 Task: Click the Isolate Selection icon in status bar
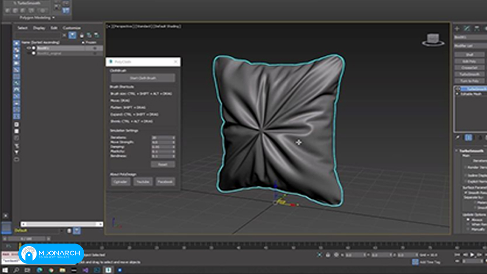(x=319, y=255)
